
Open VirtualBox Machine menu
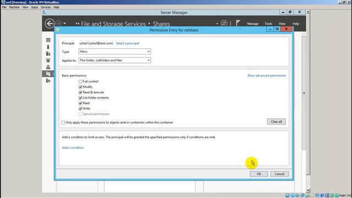coord(14,7)
